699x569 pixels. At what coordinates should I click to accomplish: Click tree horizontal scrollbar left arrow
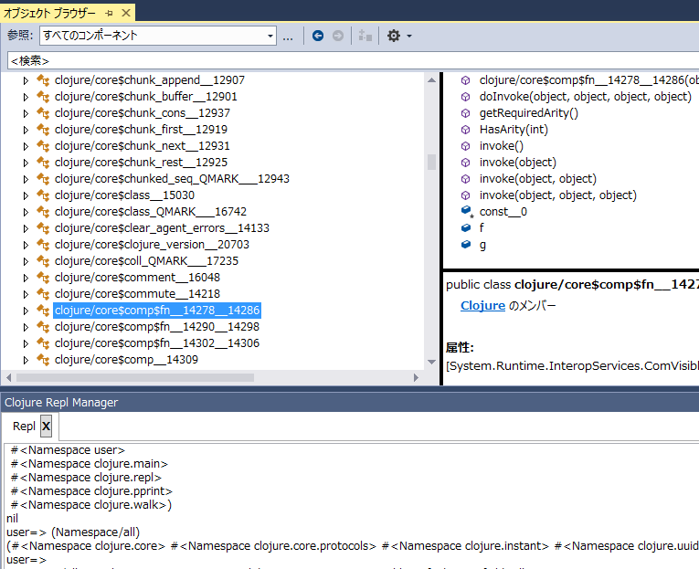[9, 378]
